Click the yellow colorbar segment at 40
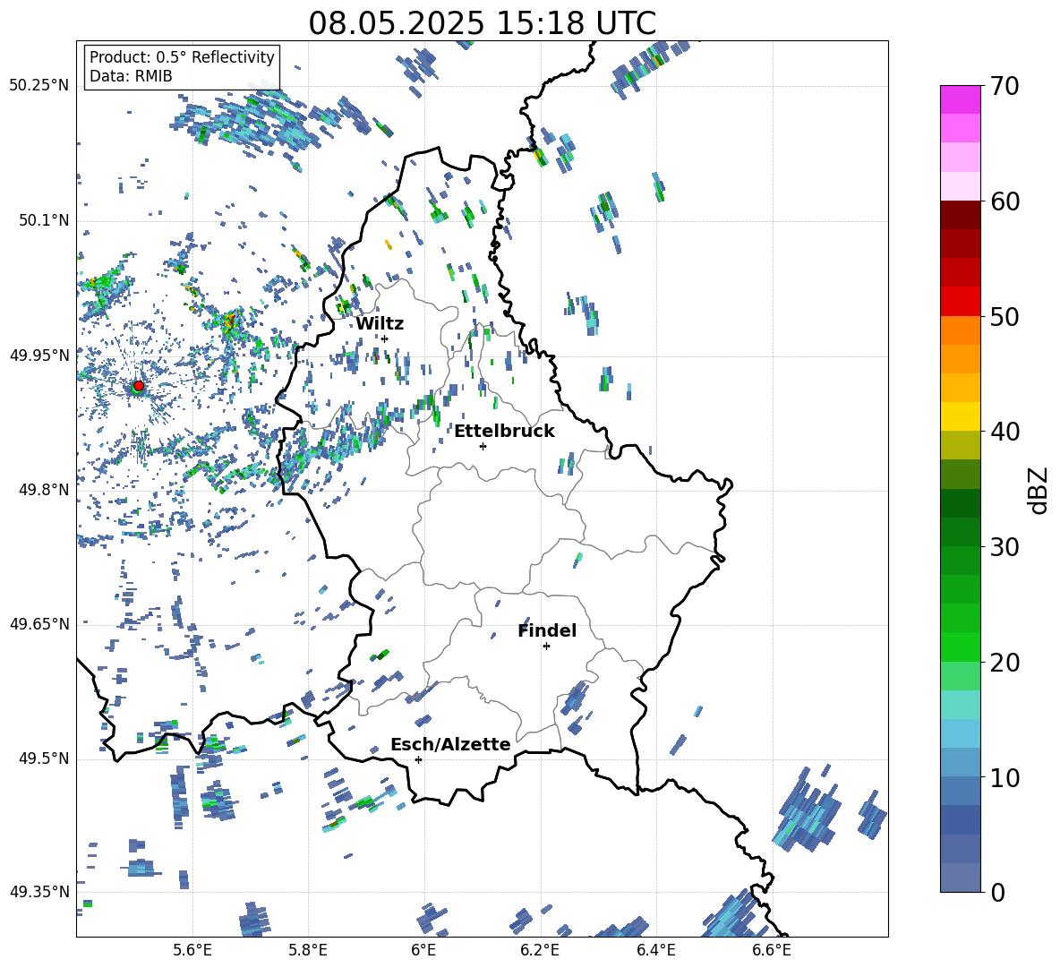 (960, 416)
